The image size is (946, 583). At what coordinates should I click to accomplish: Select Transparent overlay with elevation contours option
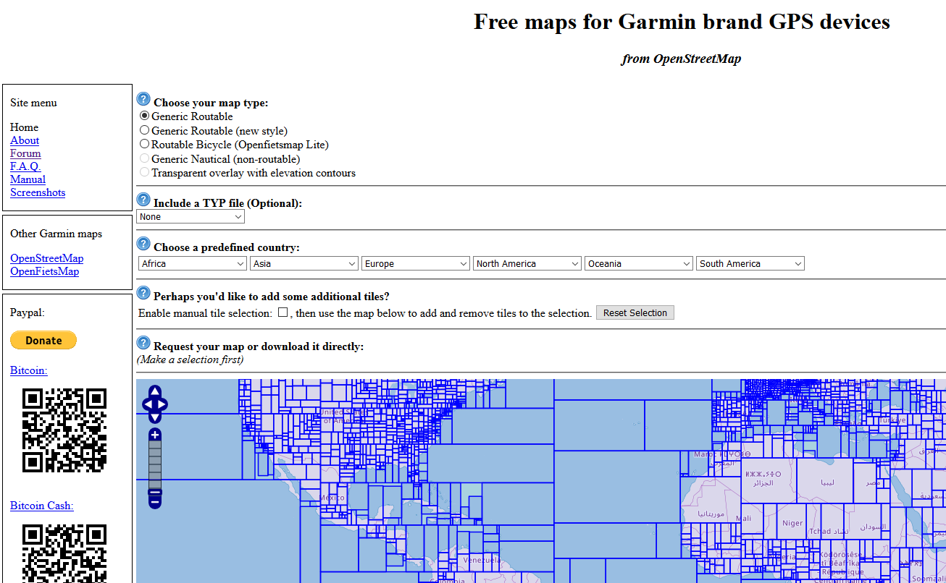(x=144, y=172)
